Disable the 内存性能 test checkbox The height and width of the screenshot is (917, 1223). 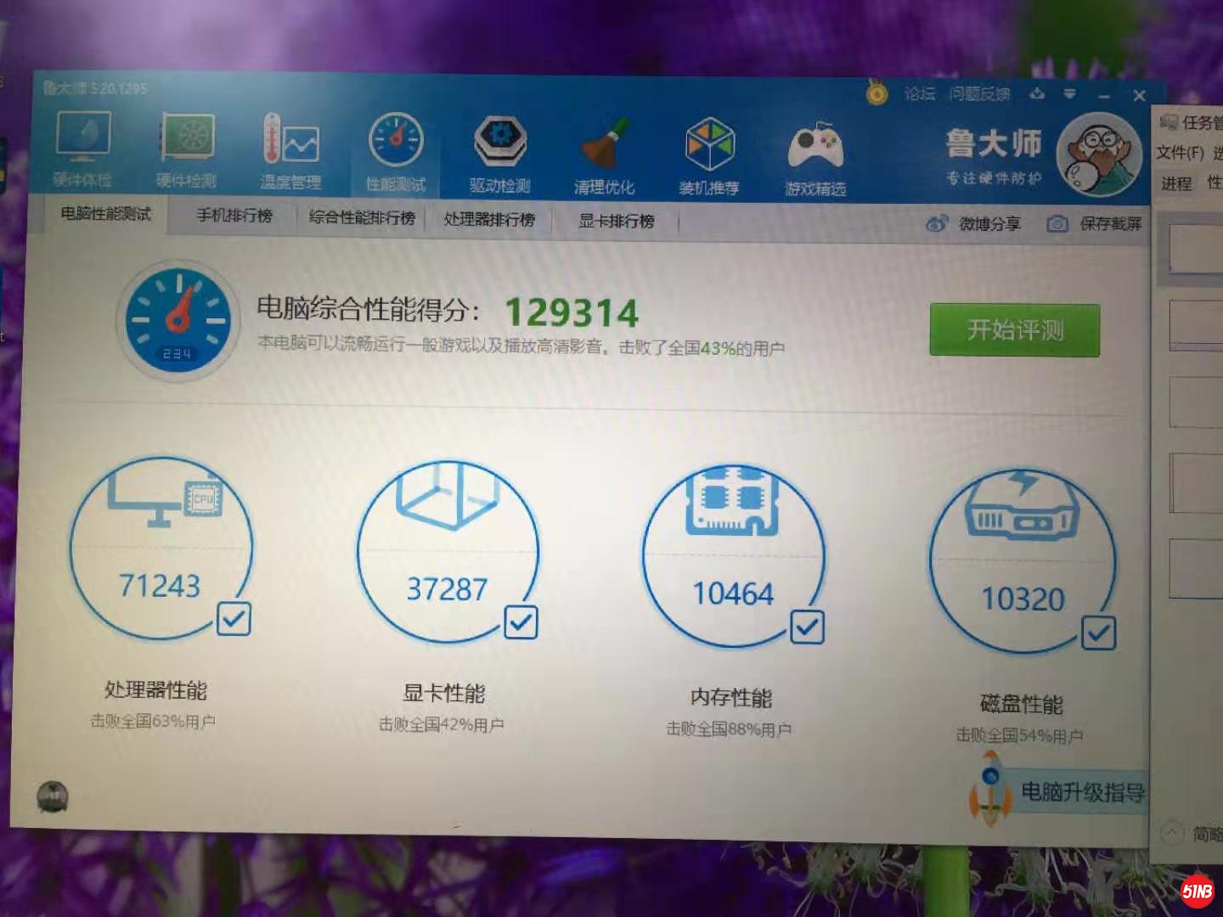tap(807, 627)
